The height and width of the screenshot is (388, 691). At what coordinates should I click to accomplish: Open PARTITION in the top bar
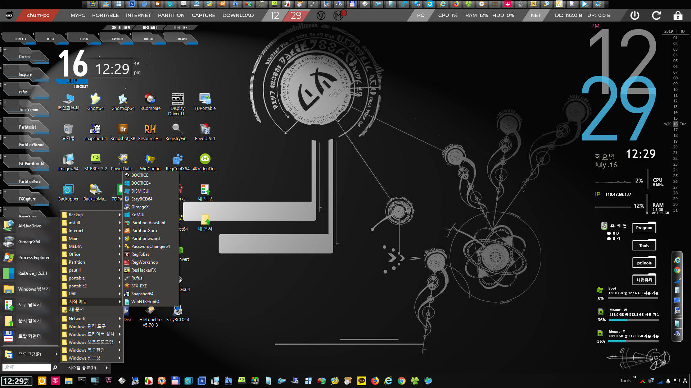[x=171, y=15]
